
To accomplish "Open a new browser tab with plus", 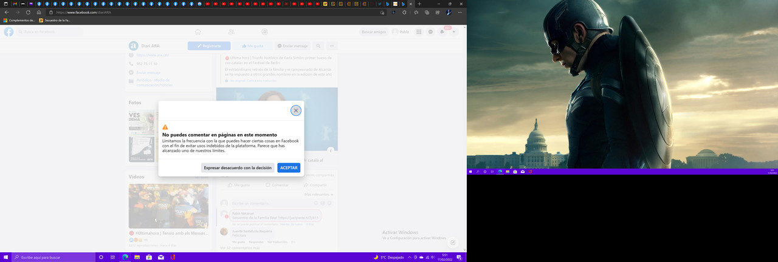I will coord(419,4).
